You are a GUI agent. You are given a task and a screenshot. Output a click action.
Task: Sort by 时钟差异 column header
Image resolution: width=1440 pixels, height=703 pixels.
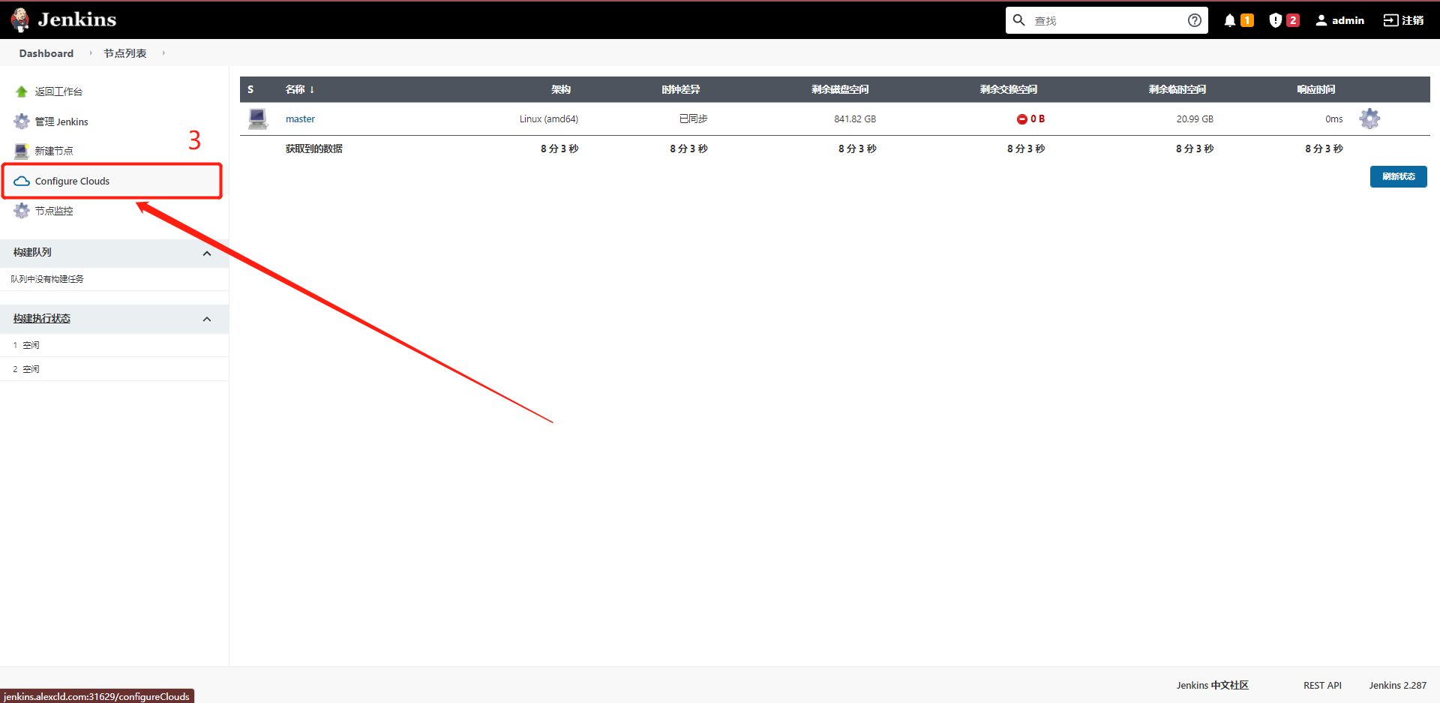(681, 89)
